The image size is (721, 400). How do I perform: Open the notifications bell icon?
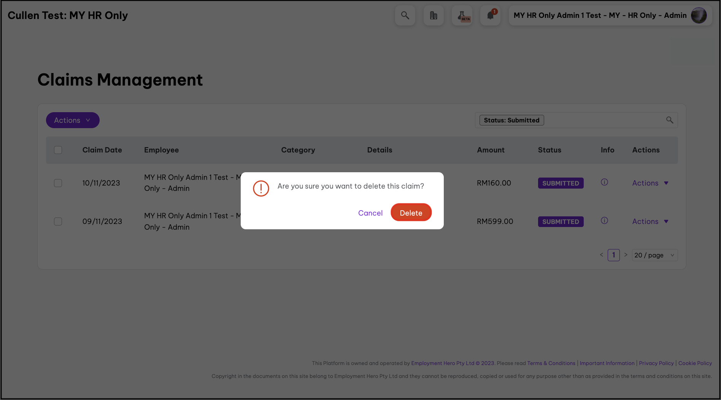[x=490, y=16]
